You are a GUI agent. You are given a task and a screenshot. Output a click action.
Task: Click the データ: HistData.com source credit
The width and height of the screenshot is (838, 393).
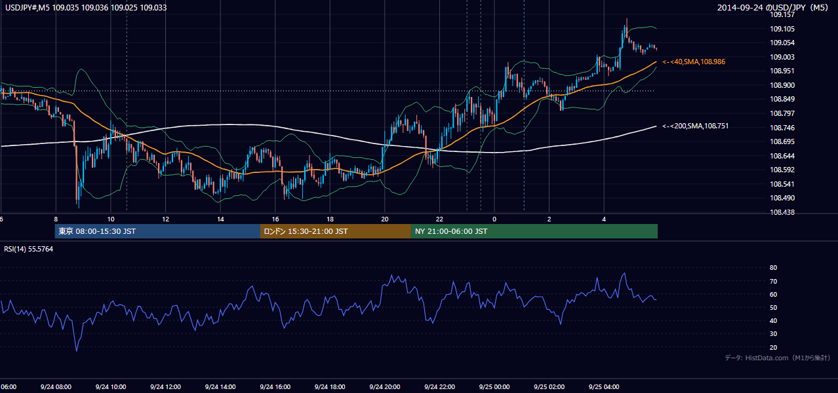point(778,358)
